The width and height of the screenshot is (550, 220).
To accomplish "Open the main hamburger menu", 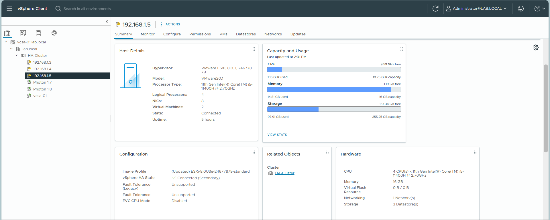I will 9,9.
